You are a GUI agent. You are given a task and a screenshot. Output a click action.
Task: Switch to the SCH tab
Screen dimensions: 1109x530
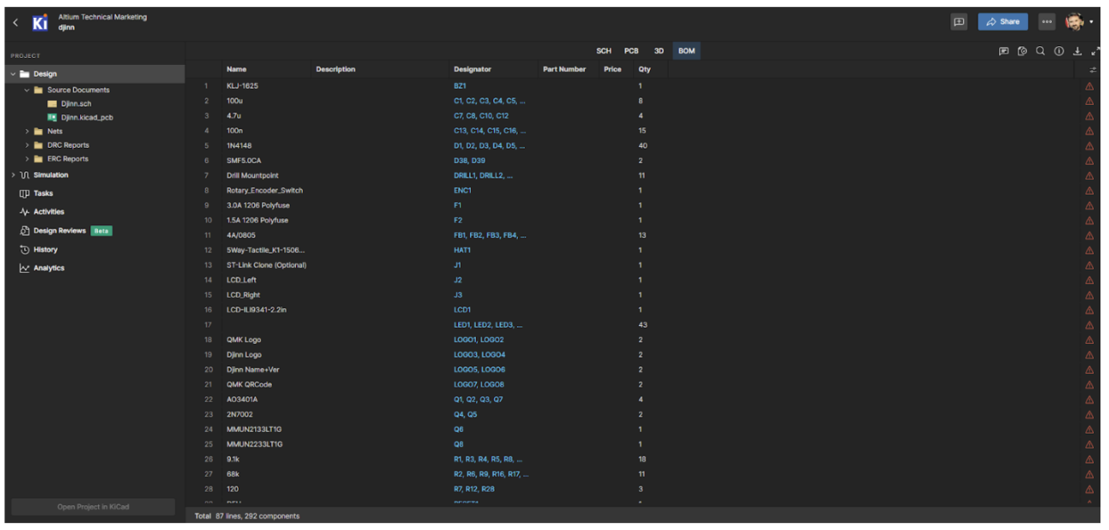pos(603,51)
